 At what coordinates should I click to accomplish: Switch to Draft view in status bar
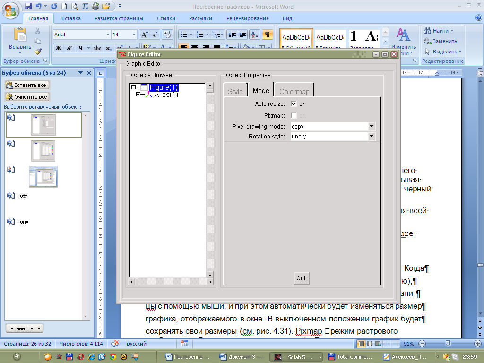point(396,344)
